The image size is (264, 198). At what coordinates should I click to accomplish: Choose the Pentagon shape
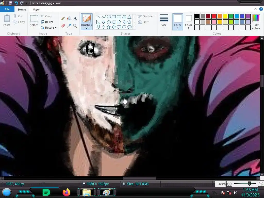tap(109, 22)
